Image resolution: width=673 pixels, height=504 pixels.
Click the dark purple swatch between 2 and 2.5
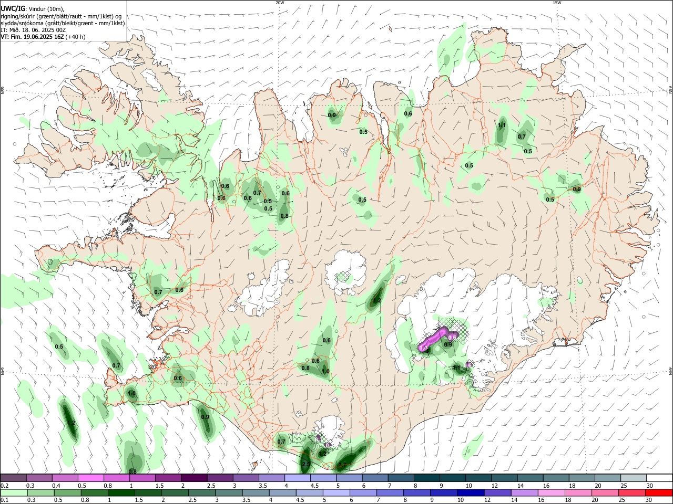194,478
